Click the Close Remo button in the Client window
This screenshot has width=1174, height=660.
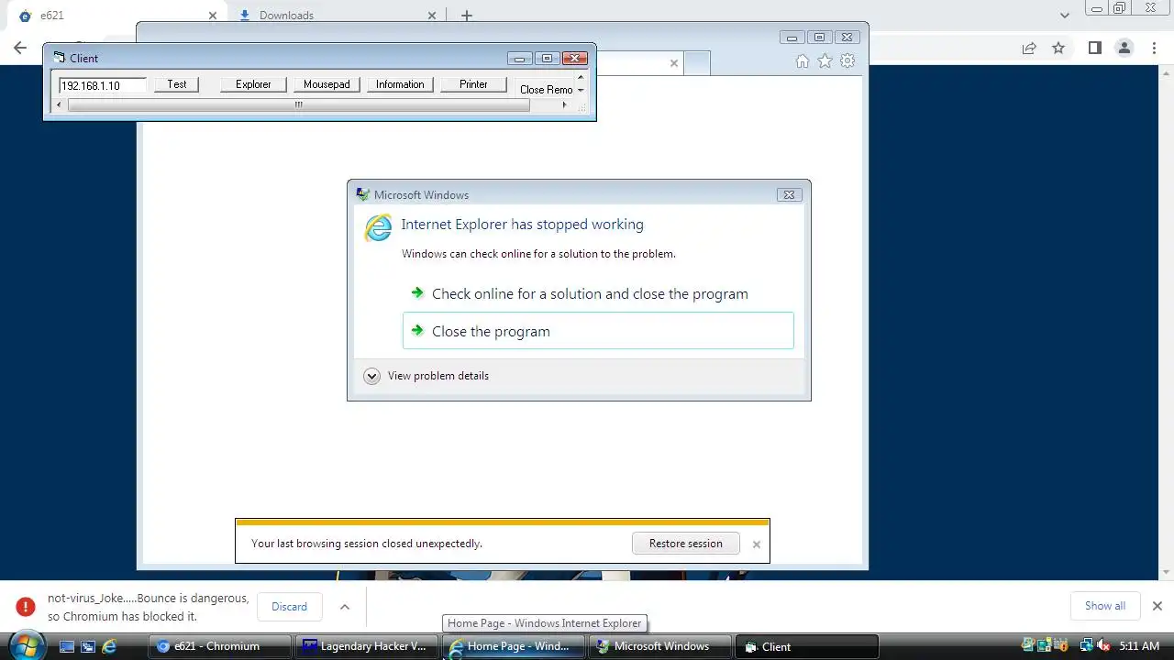(x=546, y=89)
